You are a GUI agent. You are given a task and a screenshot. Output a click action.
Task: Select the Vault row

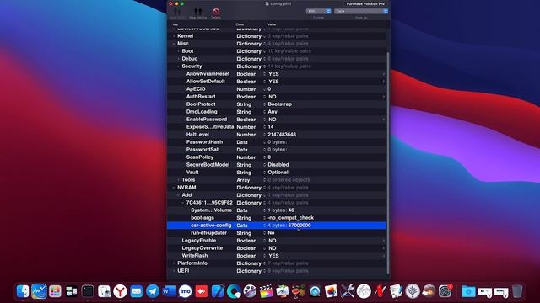point(277,172)
